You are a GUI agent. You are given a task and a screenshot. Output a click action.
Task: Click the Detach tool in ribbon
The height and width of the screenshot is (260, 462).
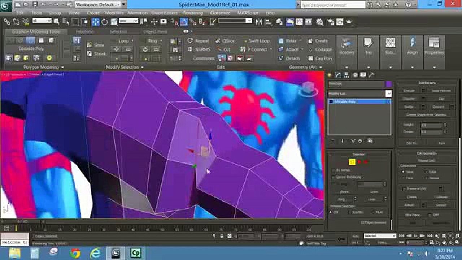click(289, 58)
